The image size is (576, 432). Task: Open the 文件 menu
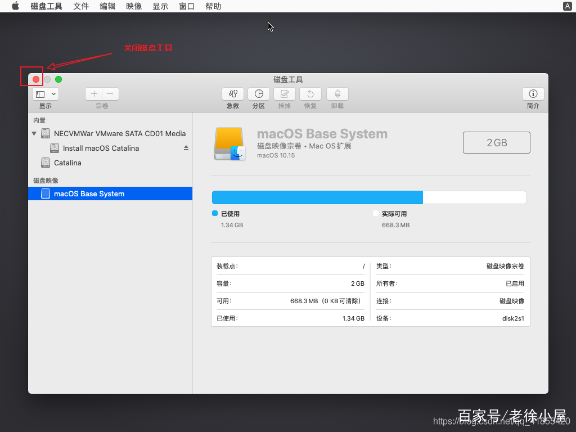[x=81, y=6]
